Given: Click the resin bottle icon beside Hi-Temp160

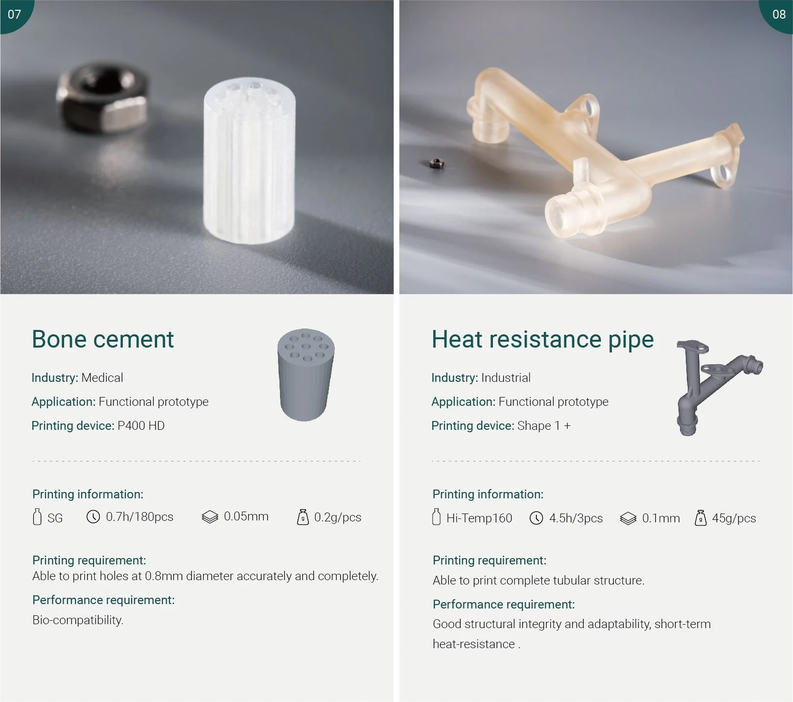Looking at the screenshot, I should pos(437,517).
